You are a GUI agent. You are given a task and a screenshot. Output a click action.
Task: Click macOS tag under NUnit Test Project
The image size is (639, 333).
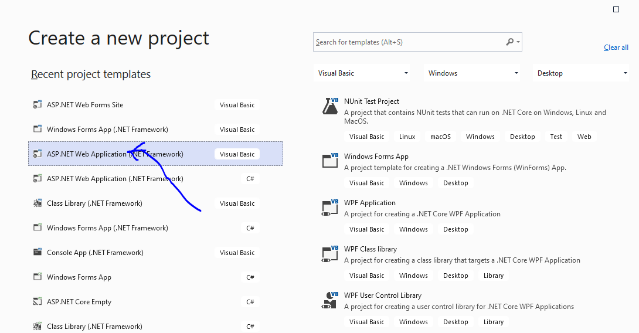pos(440,137)
